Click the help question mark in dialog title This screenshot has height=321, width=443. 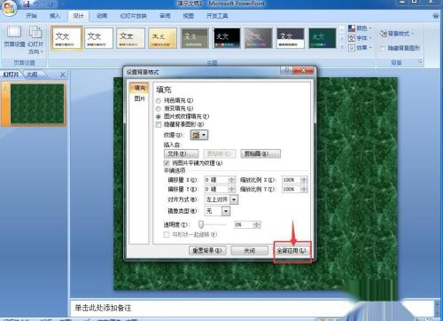(x=286, y=70)
